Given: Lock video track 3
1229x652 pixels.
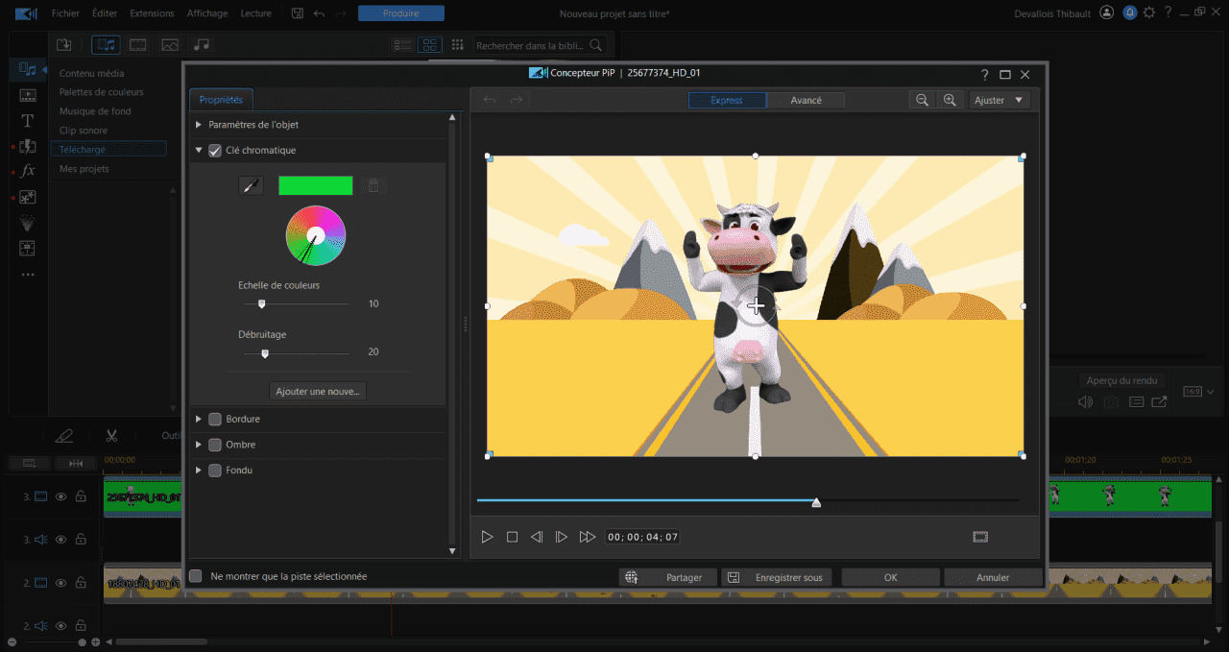Looking at the screenshot, I should tap(82, 496).
